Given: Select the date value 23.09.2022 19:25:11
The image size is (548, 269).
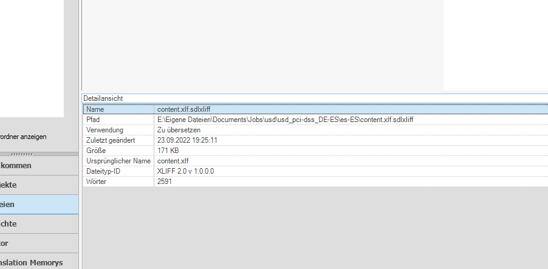Looking at the screenshot, I should pyautogui.click(x=187, y=140).
